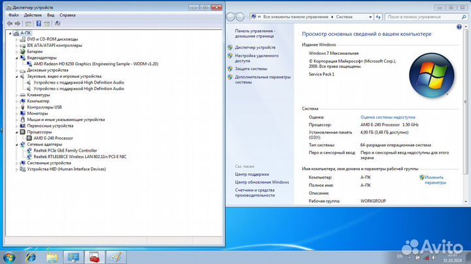Image resolution: width=471 pixels, height=264 pixels.
Task: Click the refresh button next to address bar
Action: 380,15
